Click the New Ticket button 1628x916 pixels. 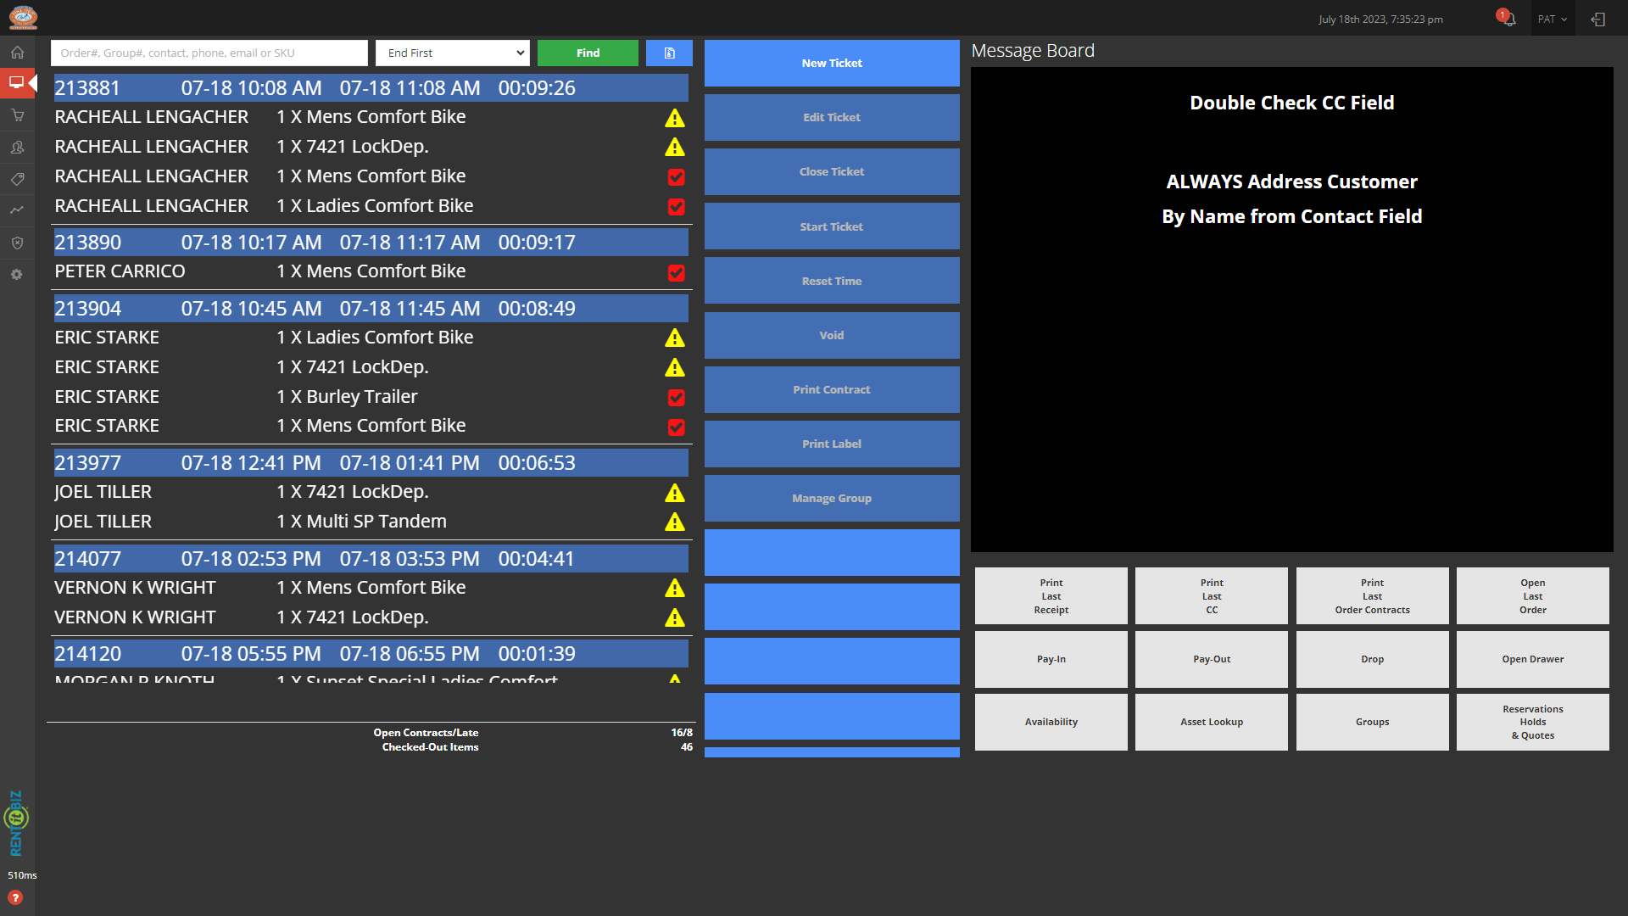(831, 63)
